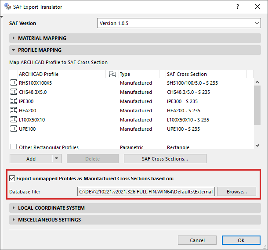
Task: Select the HEA200 profile name
Action: (x=28, y=111)
